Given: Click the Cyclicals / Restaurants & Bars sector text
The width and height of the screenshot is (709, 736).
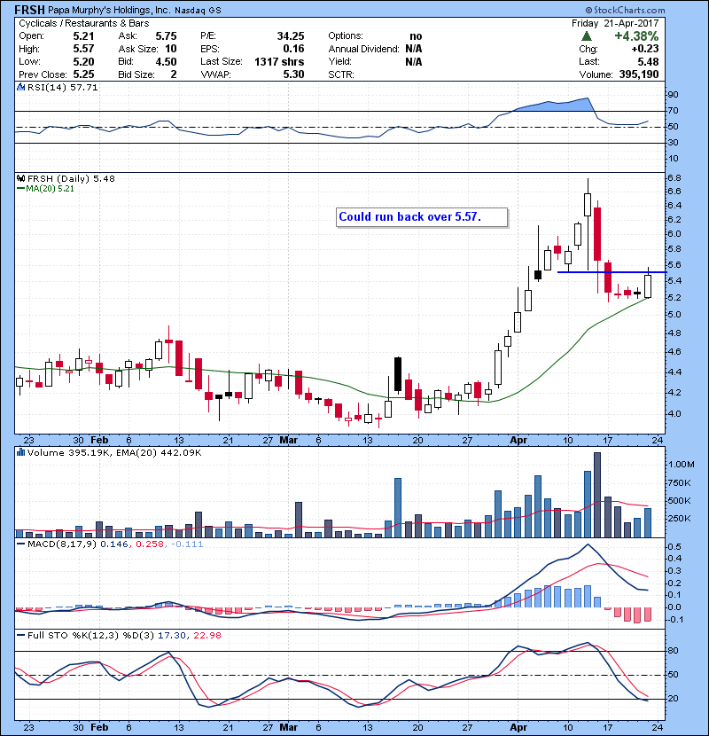Looking at the screenshot, I should tap(84, 23).
